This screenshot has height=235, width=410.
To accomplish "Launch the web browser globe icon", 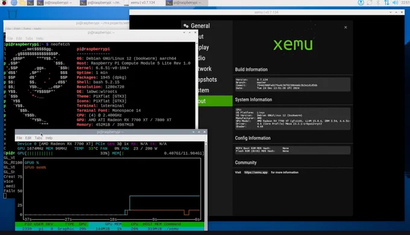I will coord(14,3).
